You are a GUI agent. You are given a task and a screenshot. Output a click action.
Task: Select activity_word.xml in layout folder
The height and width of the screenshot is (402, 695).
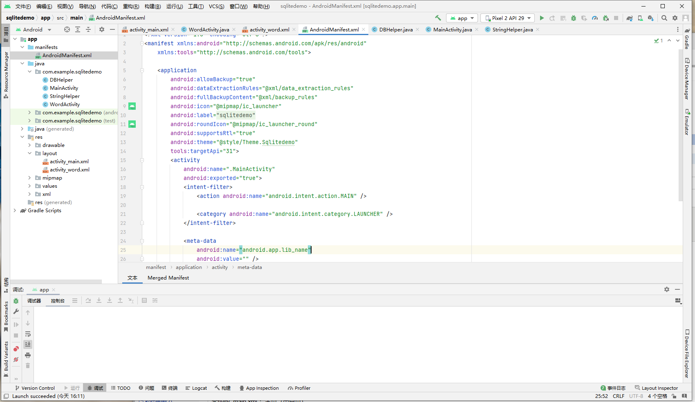[69, 170]
